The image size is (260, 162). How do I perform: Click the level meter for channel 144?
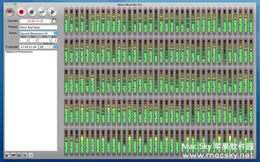251,112
